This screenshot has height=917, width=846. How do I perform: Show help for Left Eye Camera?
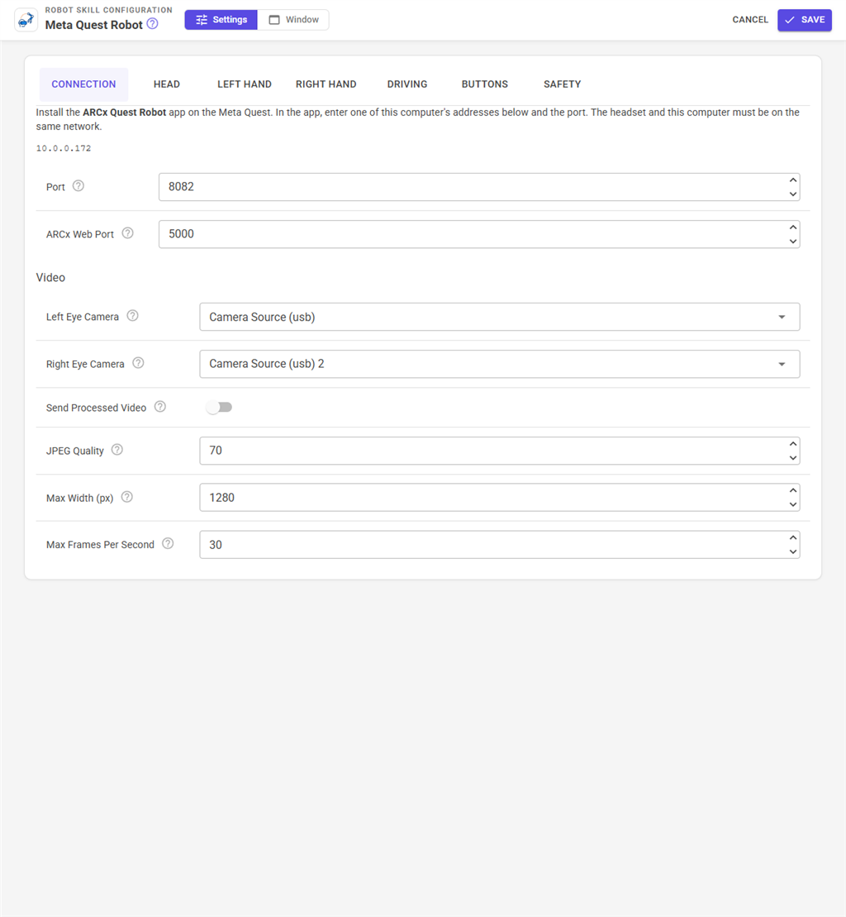click(x=133, y=316)
